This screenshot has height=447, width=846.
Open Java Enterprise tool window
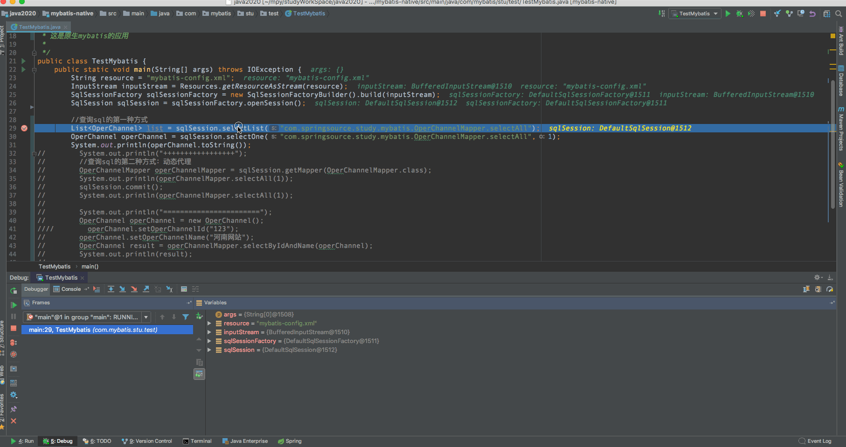click(245, 441)
